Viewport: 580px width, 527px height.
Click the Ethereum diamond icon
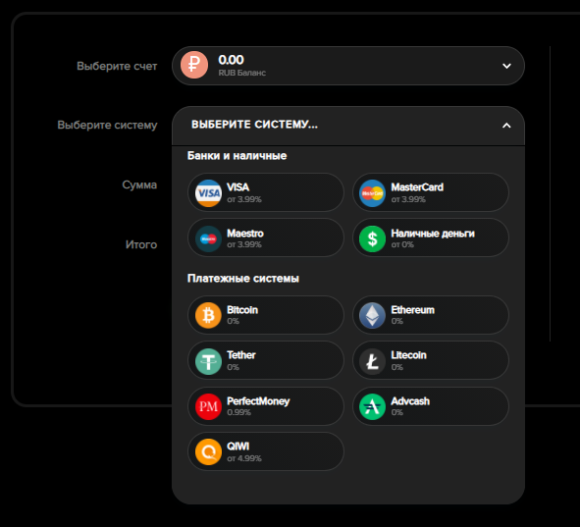(372, 315)
